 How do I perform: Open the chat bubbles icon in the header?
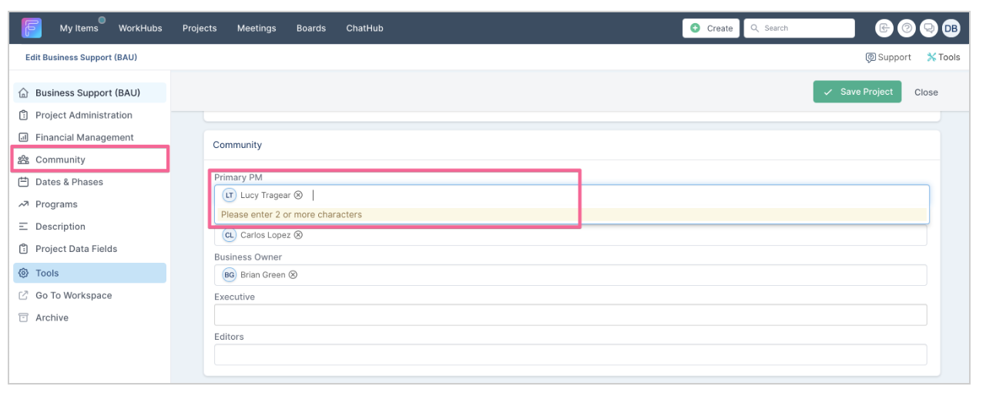click(929, 28)
